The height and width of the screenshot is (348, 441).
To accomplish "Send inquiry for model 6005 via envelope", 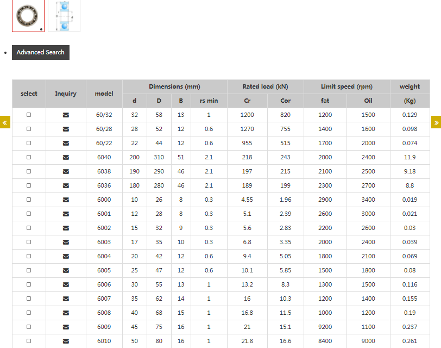I will (66, 270).
